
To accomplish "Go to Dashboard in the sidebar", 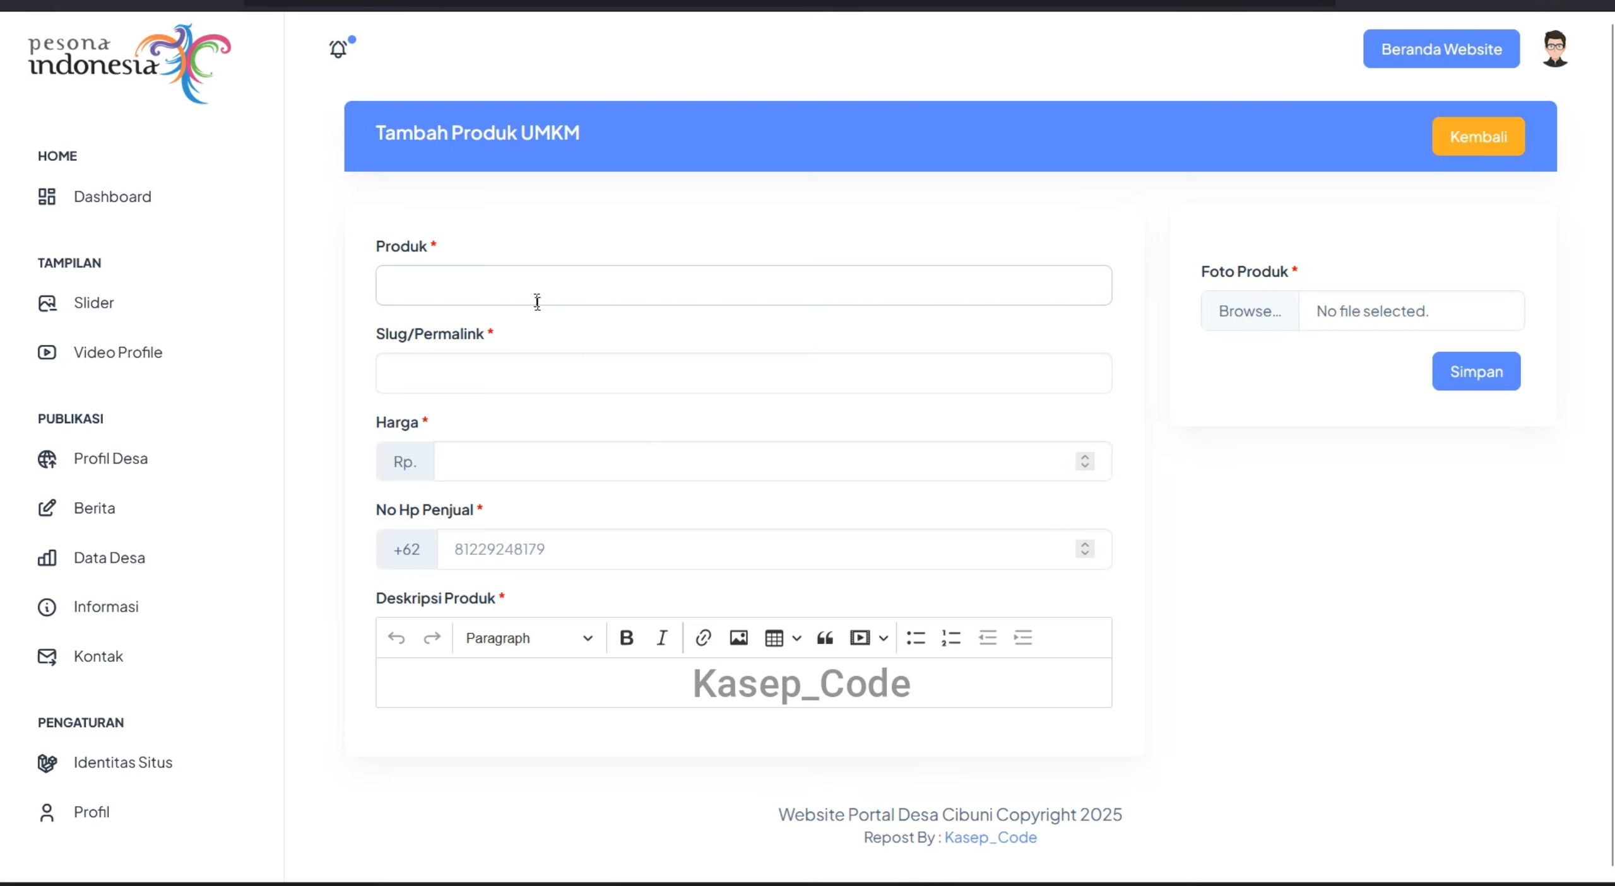I will coord(95,197).
